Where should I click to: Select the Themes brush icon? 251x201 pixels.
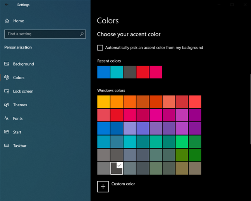pyautogui.click(x=7, y=105)
